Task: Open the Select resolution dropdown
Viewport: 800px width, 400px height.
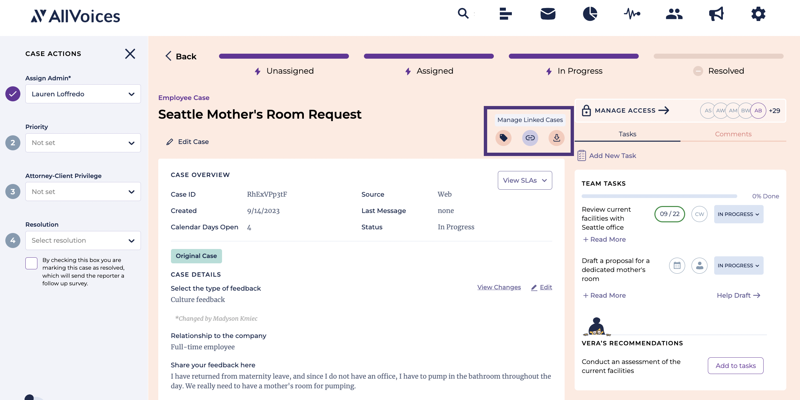Action: 83,240
